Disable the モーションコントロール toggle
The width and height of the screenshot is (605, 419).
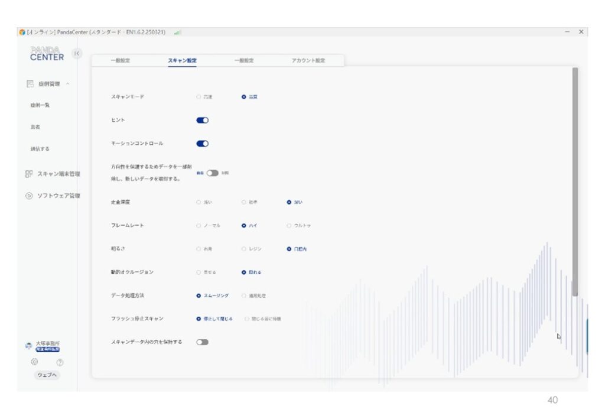coord(202,143)
